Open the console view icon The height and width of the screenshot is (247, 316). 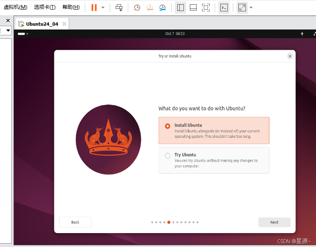click(224, 8)
